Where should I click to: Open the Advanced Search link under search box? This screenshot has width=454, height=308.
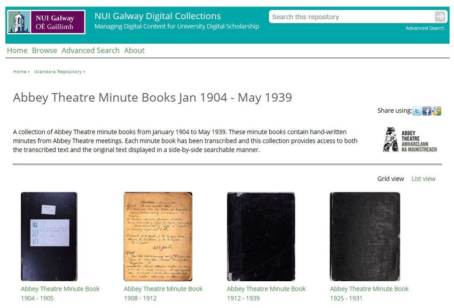coord(425,28)
